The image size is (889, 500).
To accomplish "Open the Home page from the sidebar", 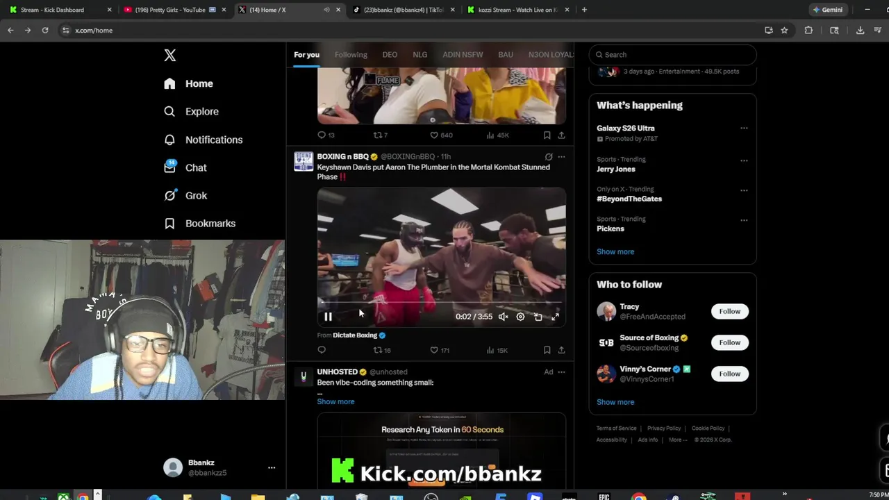I will point(189,83).
